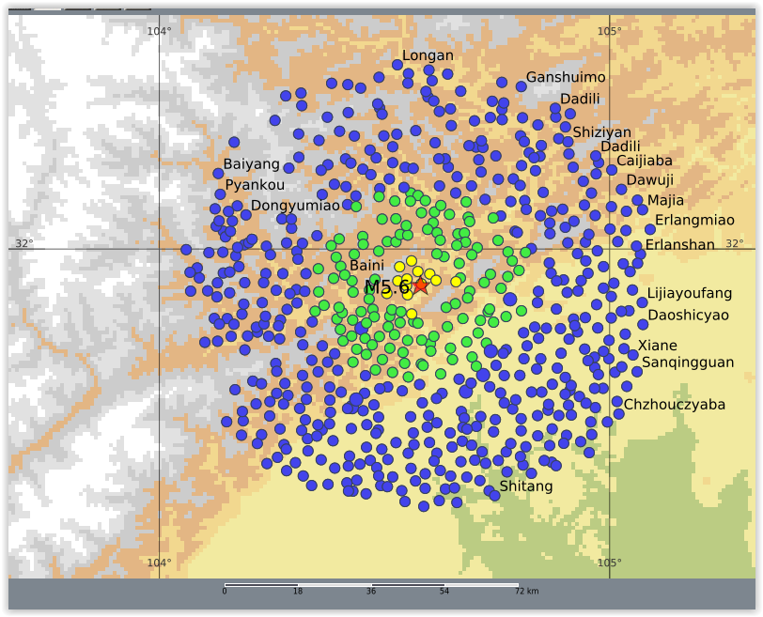Click the Chzhouczyaba place label
Viewport: 763px width, 617px height.
point(675,405)
